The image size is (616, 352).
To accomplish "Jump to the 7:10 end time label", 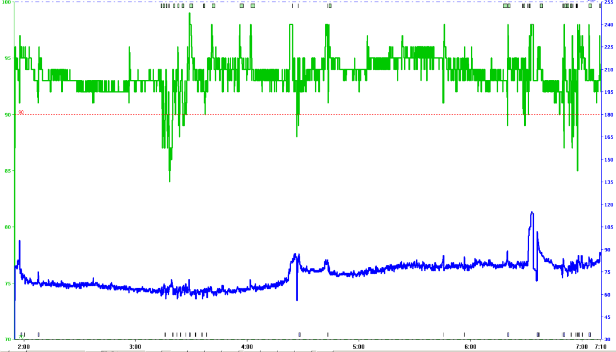I will click(602, 347).
